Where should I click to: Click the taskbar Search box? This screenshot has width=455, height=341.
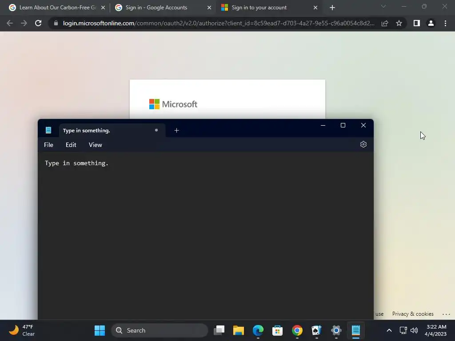coord(160,330)
